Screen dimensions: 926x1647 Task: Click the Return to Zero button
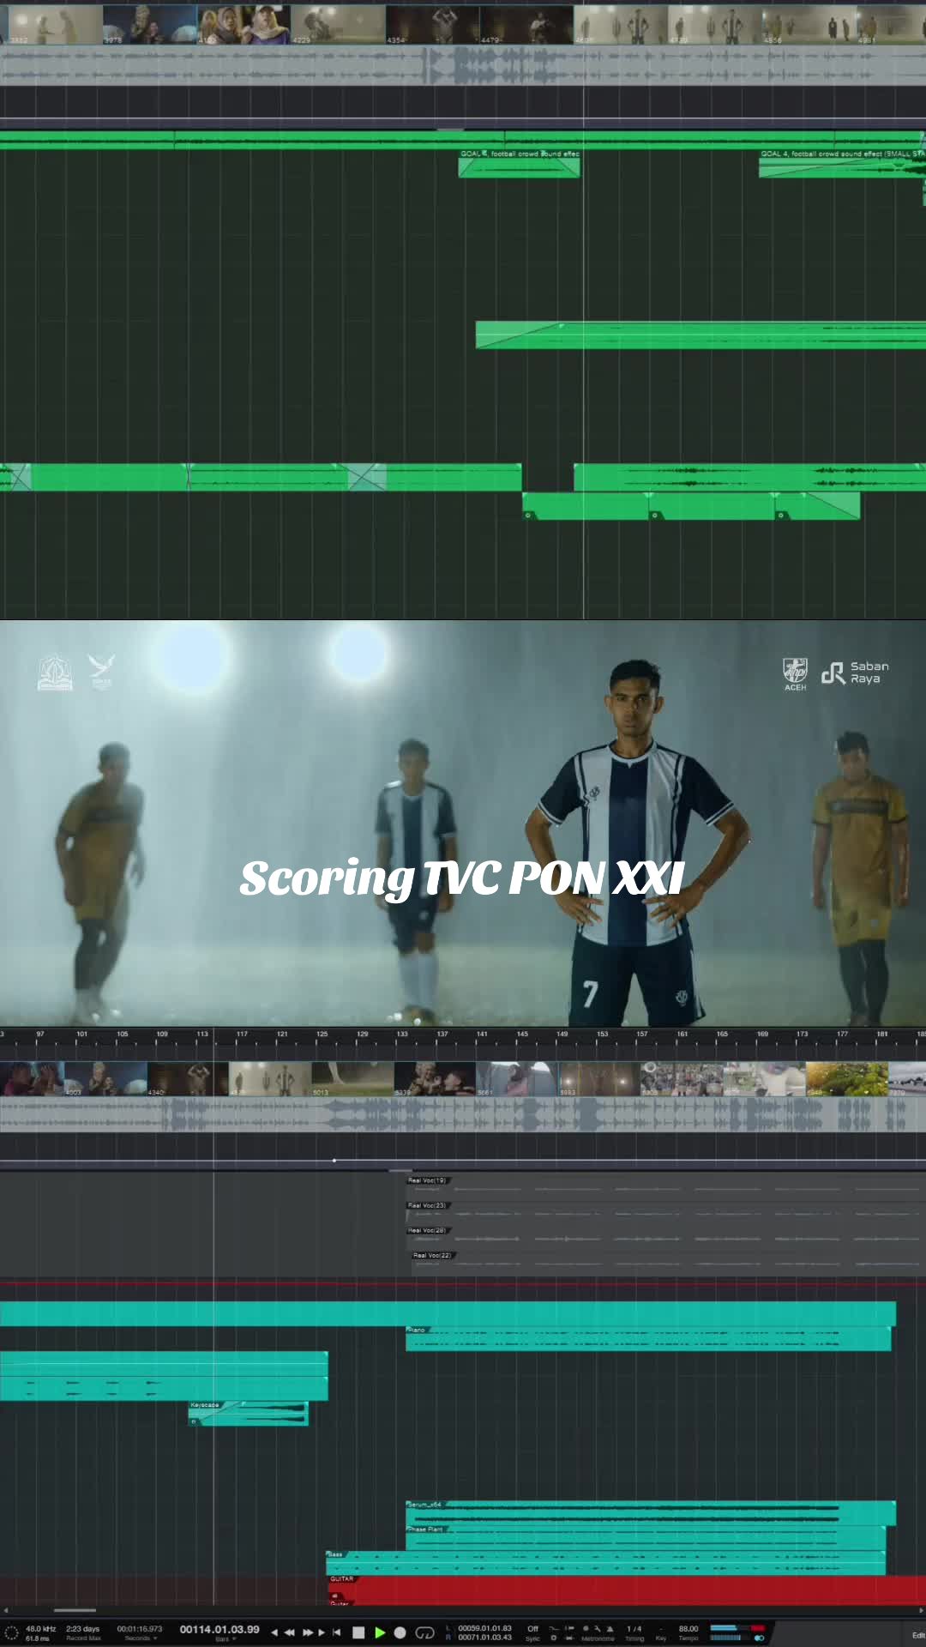coord(336,1632)
